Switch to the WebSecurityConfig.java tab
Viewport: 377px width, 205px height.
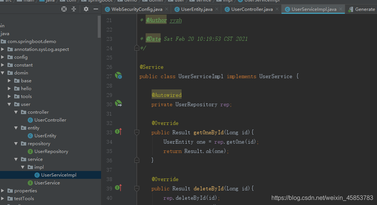click(x=137, y=9)
